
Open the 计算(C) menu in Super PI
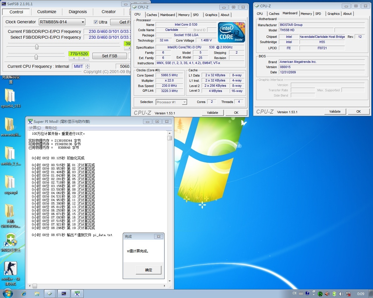click(35, 128)
